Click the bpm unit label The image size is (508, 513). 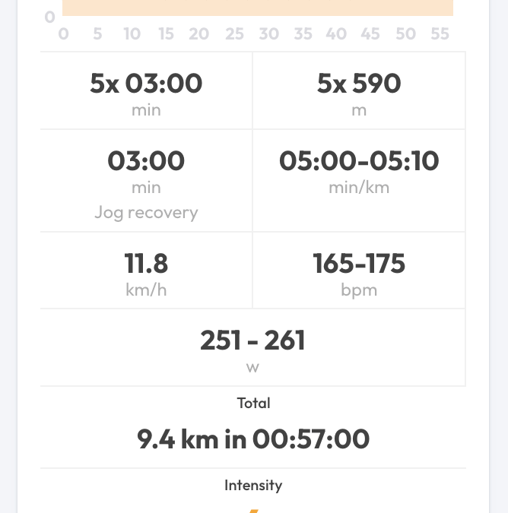(359, 290)
